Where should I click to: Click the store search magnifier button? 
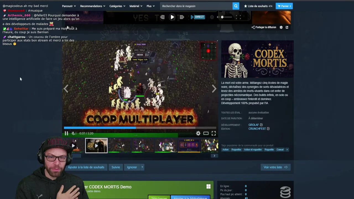(236, 6)
